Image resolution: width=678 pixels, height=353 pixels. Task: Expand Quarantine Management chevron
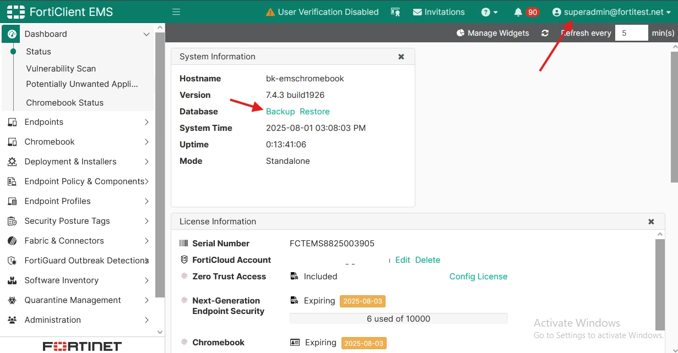[x=147, y=300]
